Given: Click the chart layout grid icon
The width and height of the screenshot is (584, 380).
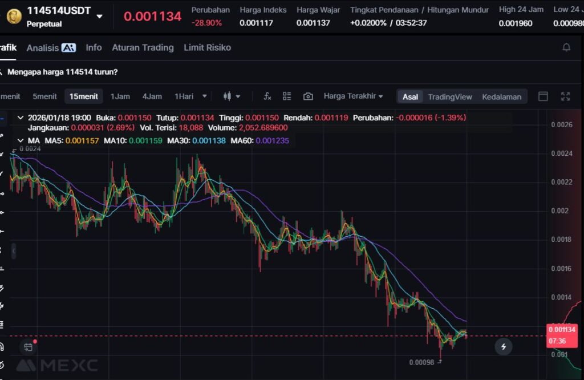Looking at the screenshot, I should [x=287, y=96].
